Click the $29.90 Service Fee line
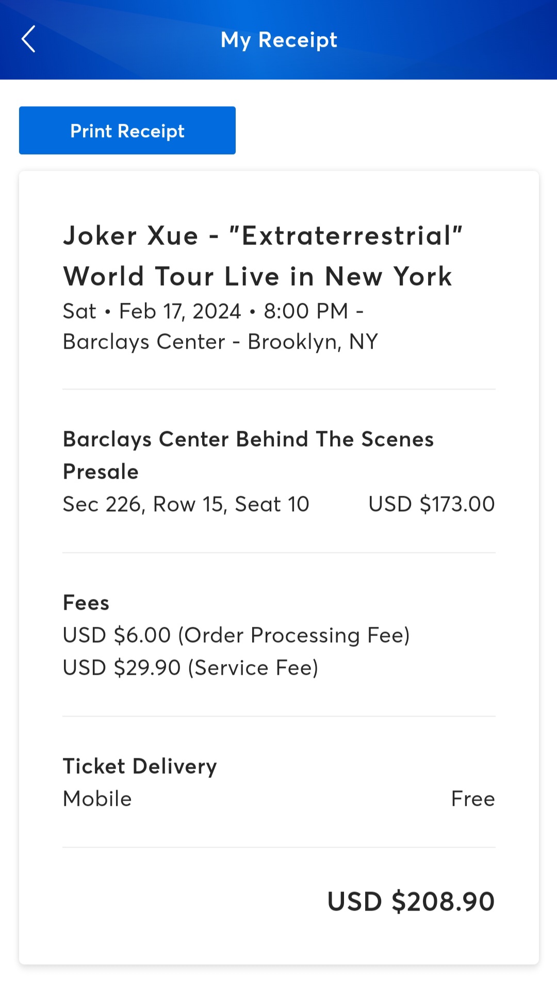Screen dimensions: 557x990 tap(190, 668)
